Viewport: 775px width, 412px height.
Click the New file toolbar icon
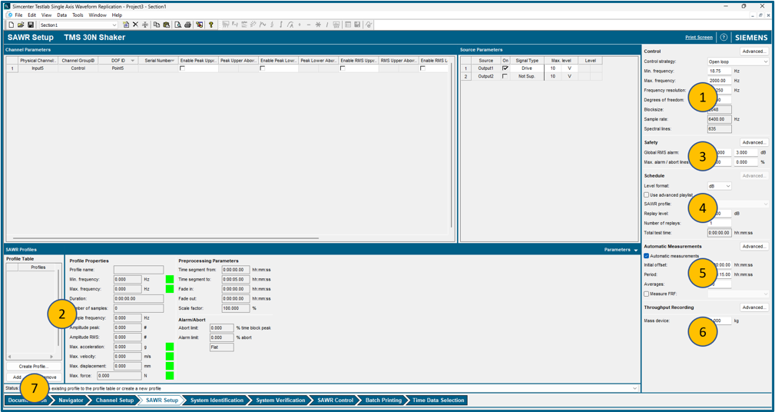tap(12, 25)
